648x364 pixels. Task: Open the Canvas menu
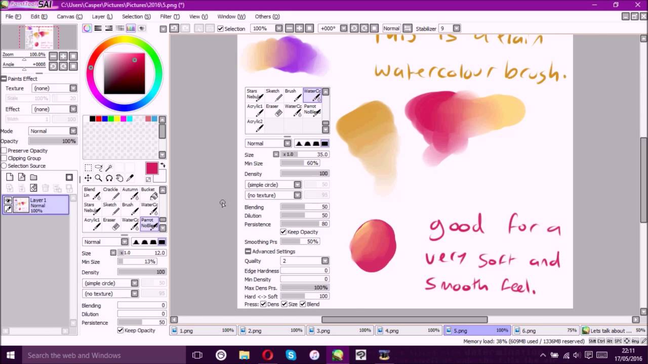tap(69, 16)
